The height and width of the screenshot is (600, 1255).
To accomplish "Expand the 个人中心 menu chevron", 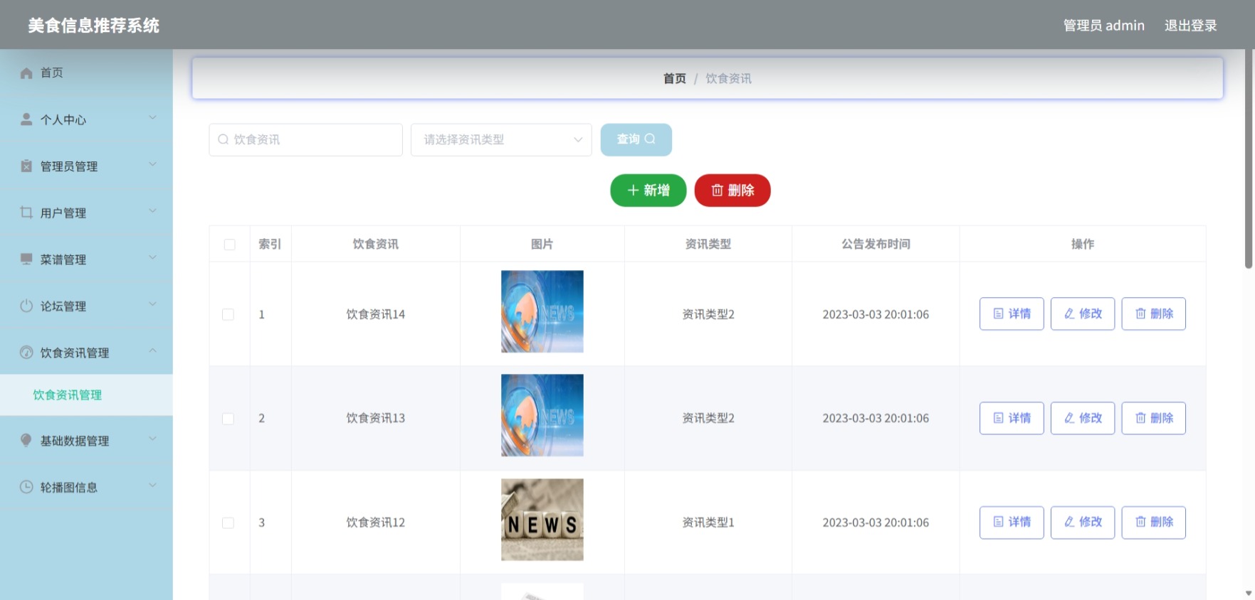I will click(x=152, y=118).
